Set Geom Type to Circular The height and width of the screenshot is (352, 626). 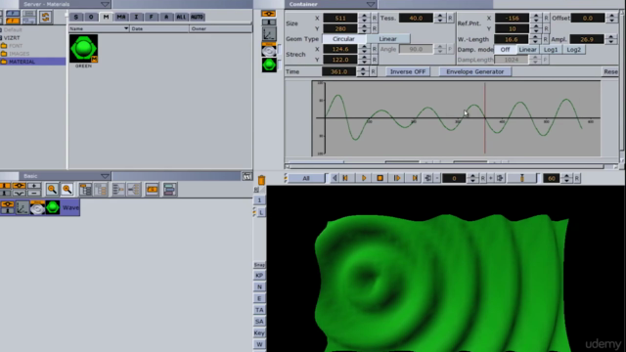click(343, 39)
